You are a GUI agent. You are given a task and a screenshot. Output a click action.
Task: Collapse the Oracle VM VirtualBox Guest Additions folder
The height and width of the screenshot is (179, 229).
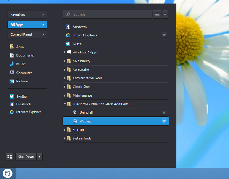click(x=65, y=104)
